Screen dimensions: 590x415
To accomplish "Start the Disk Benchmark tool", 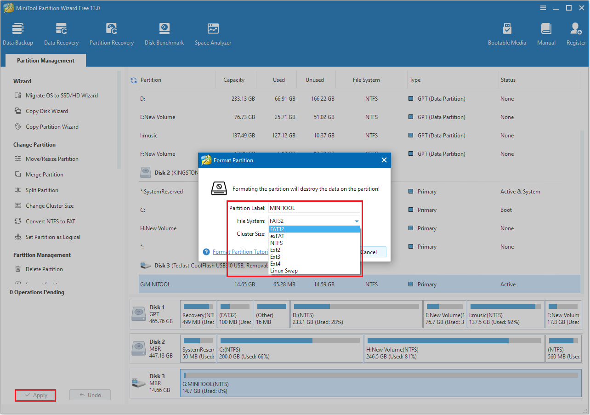I will click(164, 33).
